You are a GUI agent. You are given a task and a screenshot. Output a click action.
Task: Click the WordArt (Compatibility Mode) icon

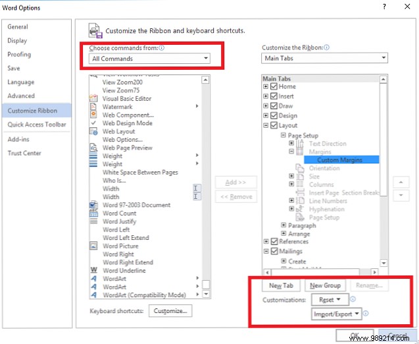coord(93,295)
